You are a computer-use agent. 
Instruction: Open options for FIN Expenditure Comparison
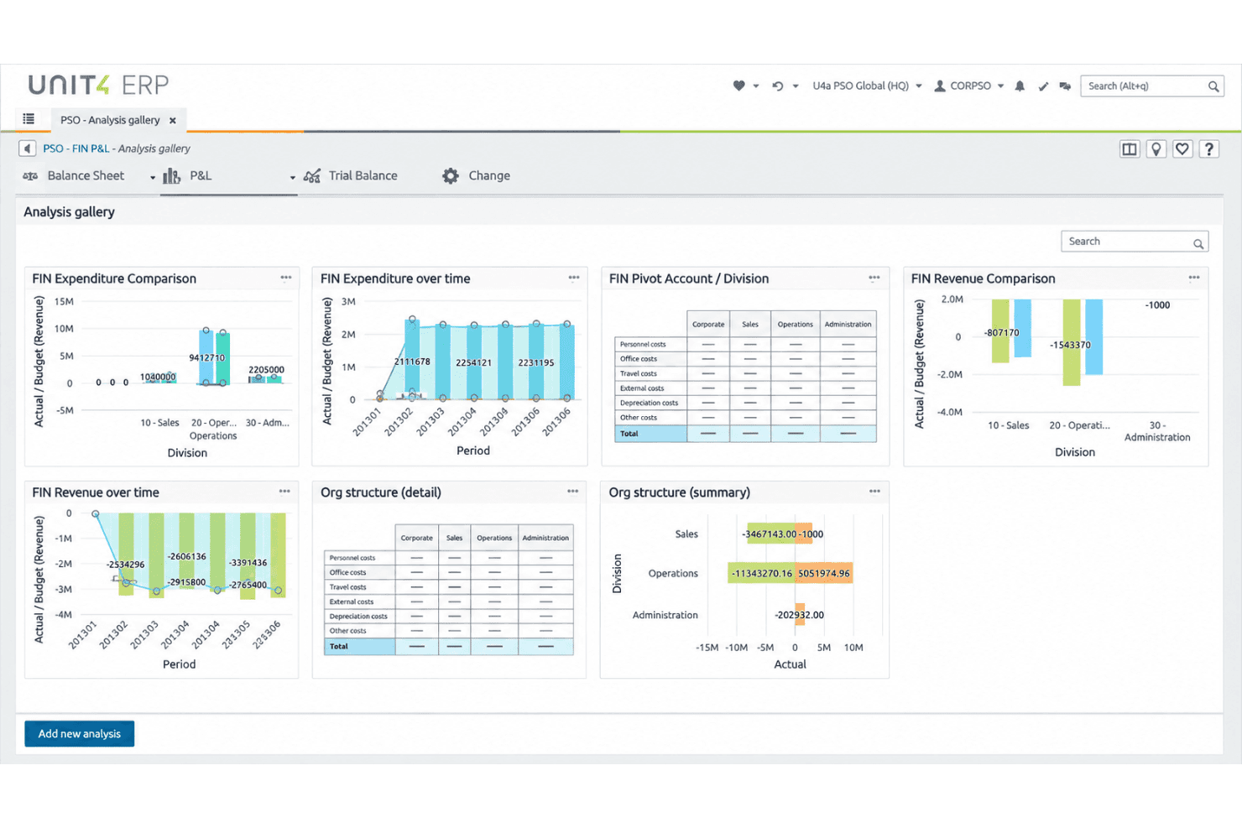(286, 278)
